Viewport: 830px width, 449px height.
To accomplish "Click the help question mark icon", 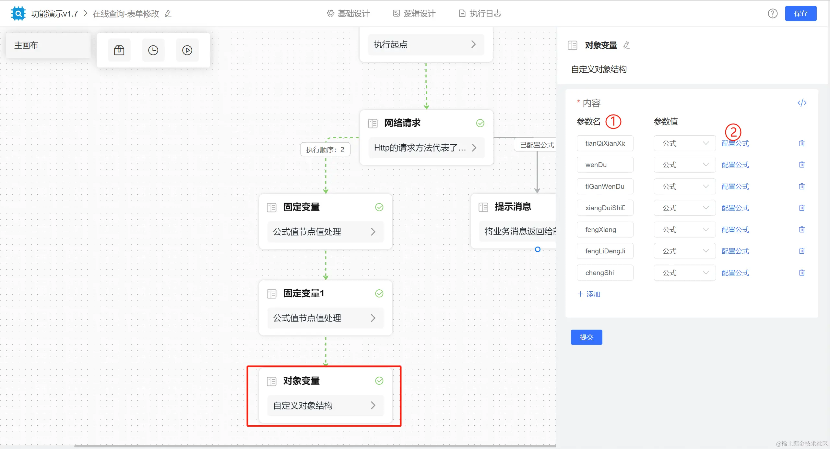I will (x=773, y=14).
